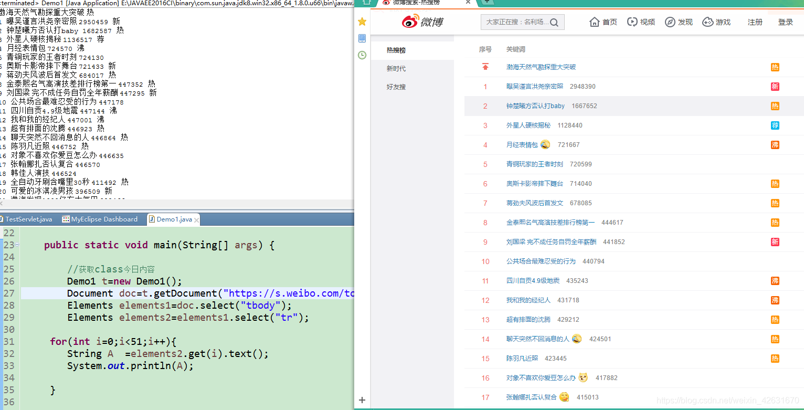Click emoji next to 聊天突然不回消息的人

tap(577, 339)
